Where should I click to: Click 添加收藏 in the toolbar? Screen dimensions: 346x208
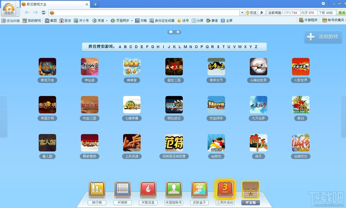click(11, 21)
